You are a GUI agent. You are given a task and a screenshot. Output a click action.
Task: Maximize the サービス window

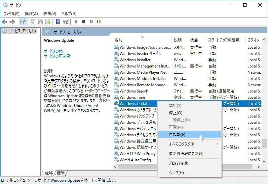tap(245, 5)
